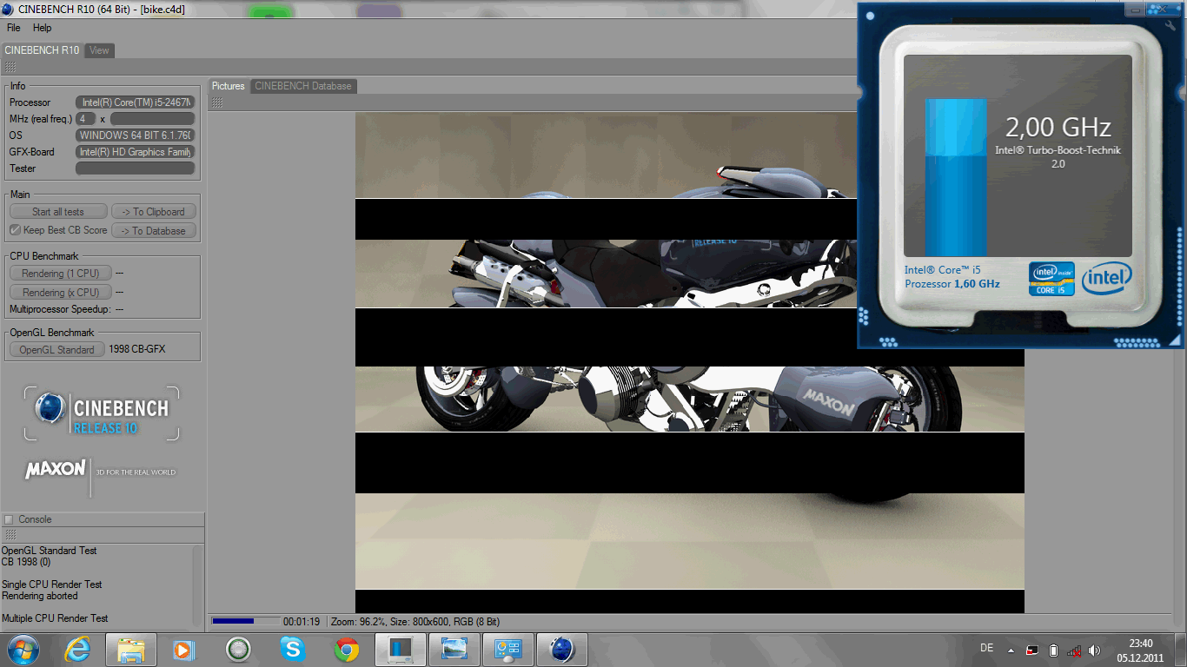Open Skype from the taskbar
Viewport: 1187px width, 667px height.
pos(293,649)
